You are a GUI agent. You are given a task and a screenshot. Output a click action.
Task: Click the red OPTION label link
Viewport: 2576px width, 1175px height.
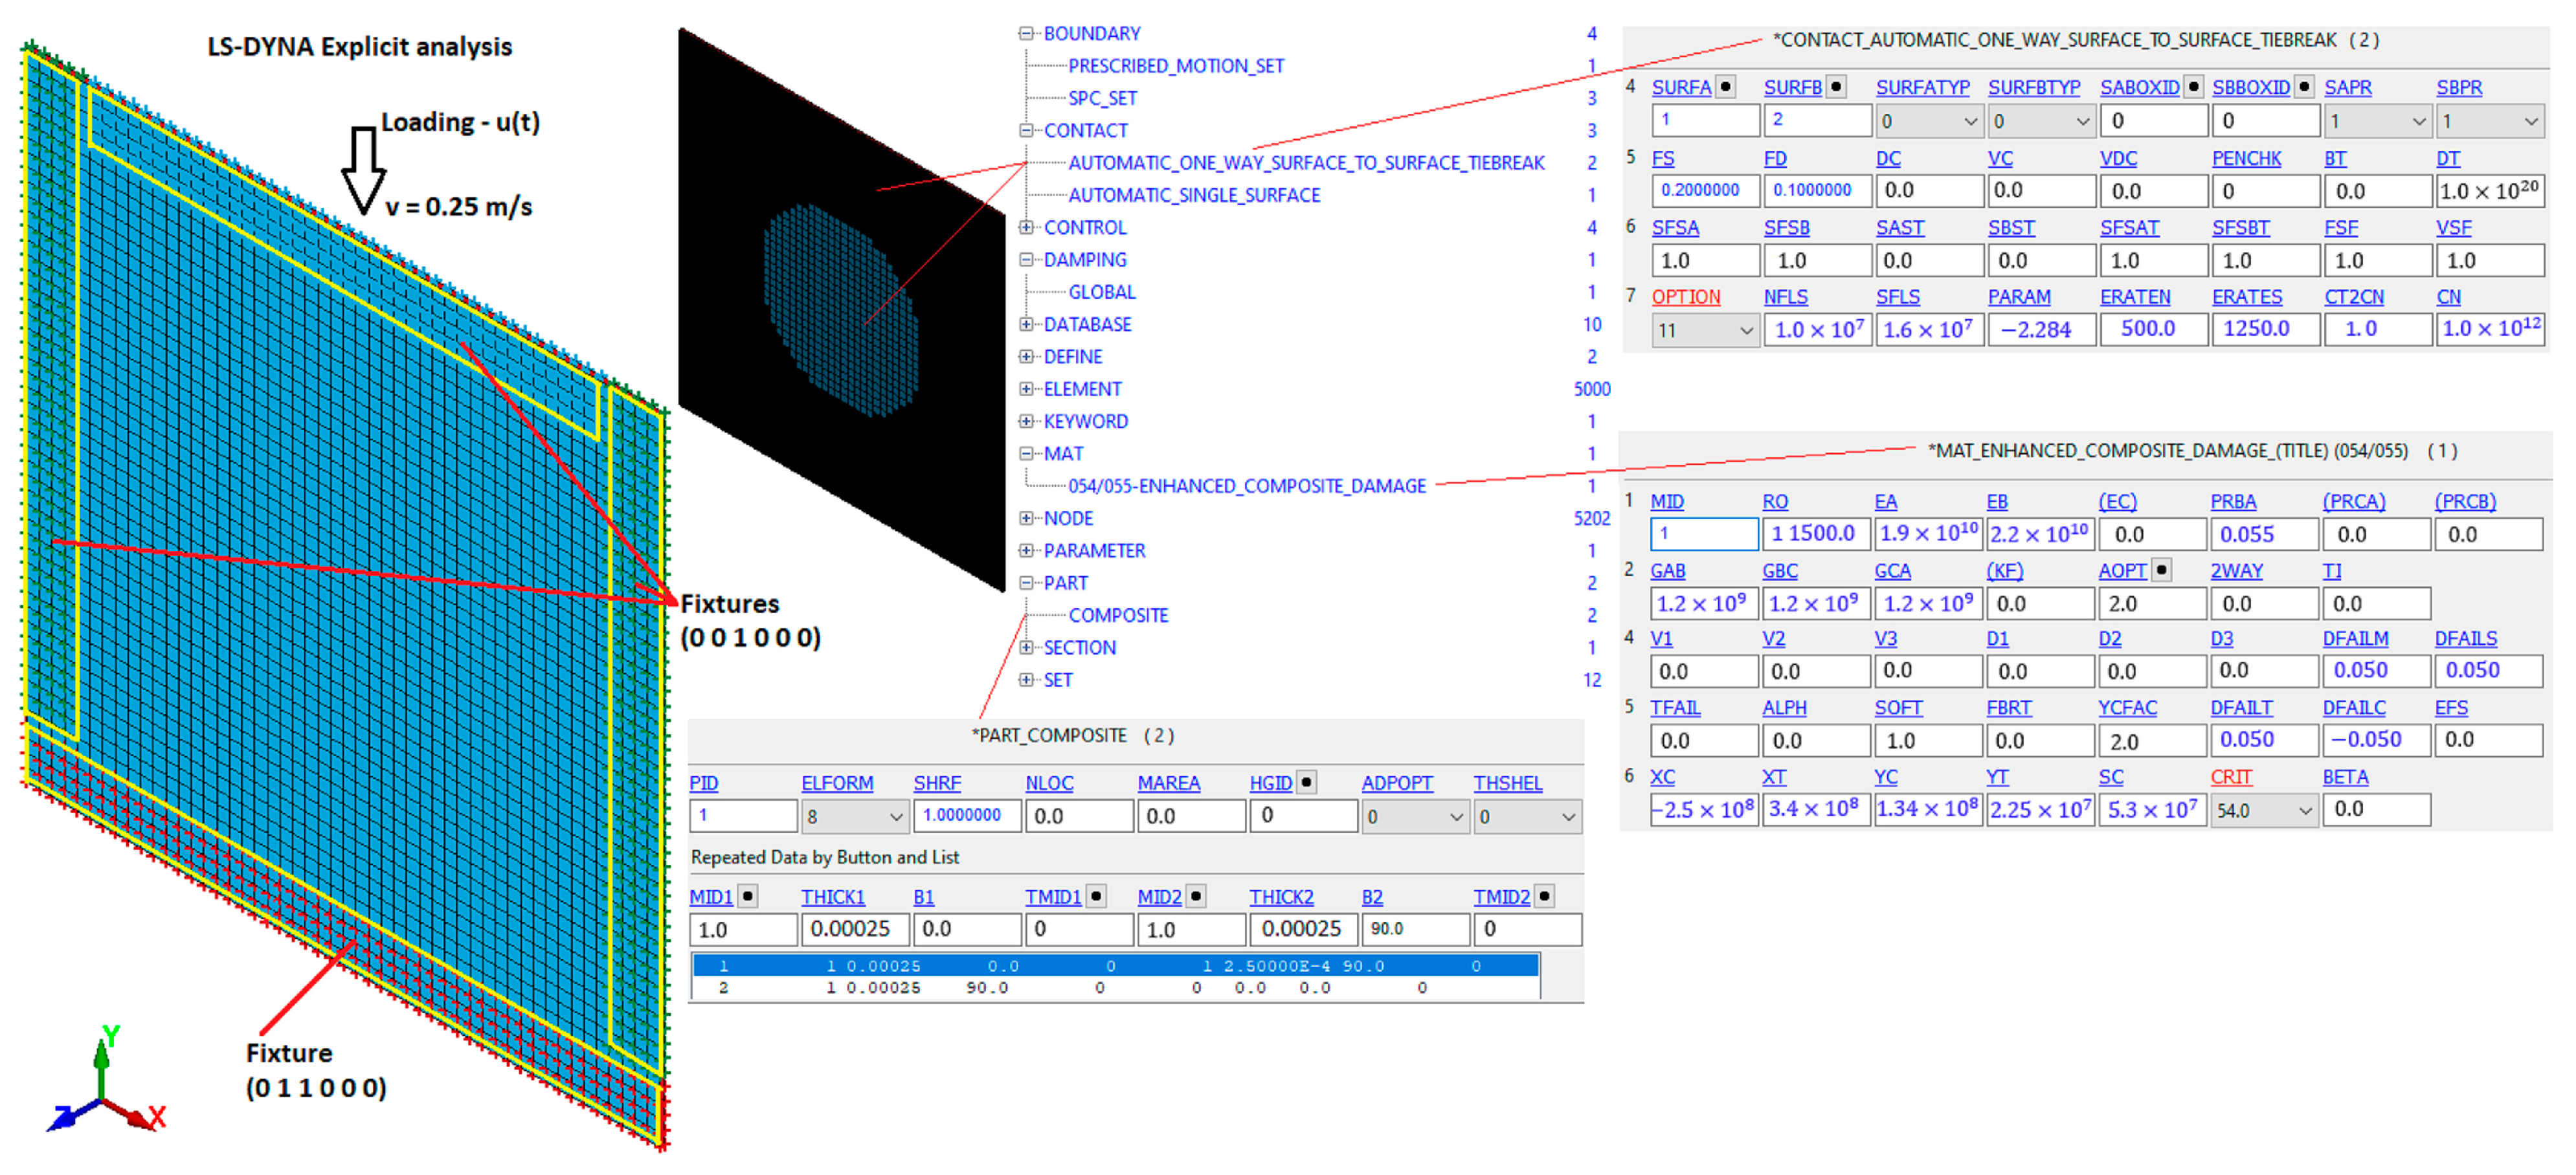point(1686,297)
